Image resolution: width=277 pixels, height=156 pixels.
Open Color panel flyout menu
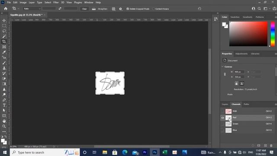pos(276,17)
